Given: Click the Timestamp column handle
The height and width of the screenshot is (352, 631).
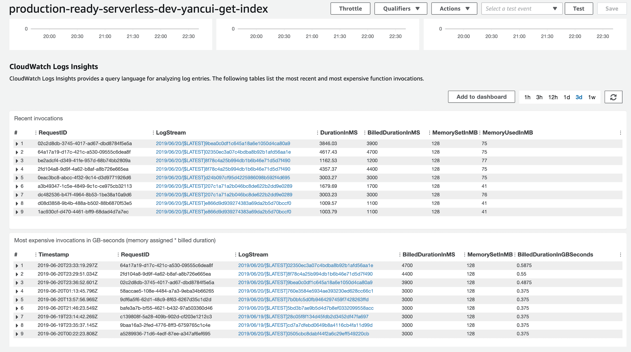Looking at the screenshot, I should pos(35,254).
